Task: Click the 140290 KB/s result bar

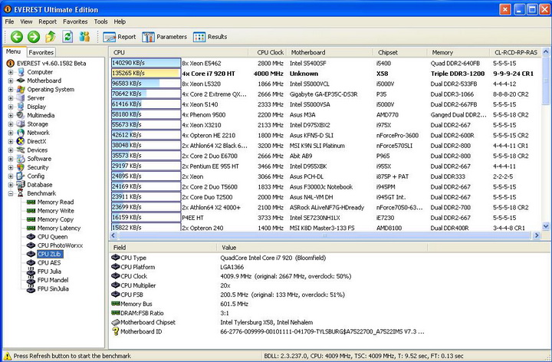Action: click(x=146, y=63)
